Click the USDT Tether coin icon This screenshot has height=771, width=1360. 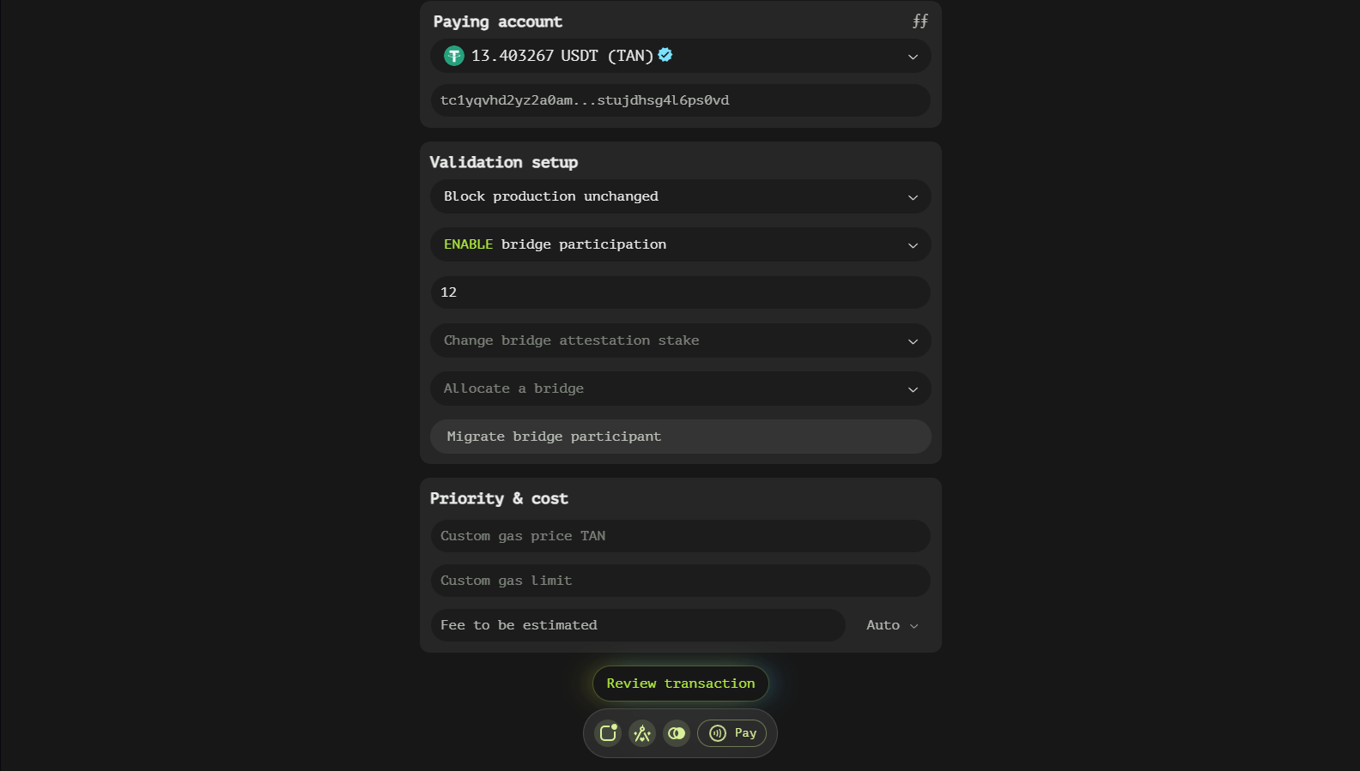pyautogui.click(x=453, y=56)
